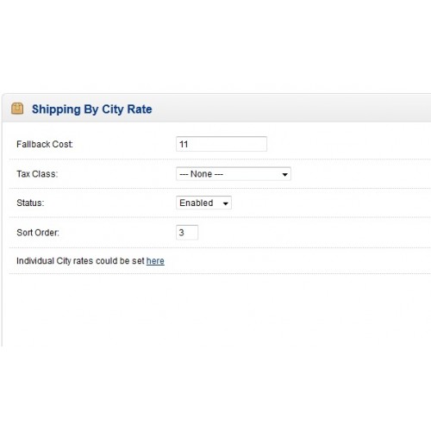Follow the 'here' link for city rates

click(155, 261)
